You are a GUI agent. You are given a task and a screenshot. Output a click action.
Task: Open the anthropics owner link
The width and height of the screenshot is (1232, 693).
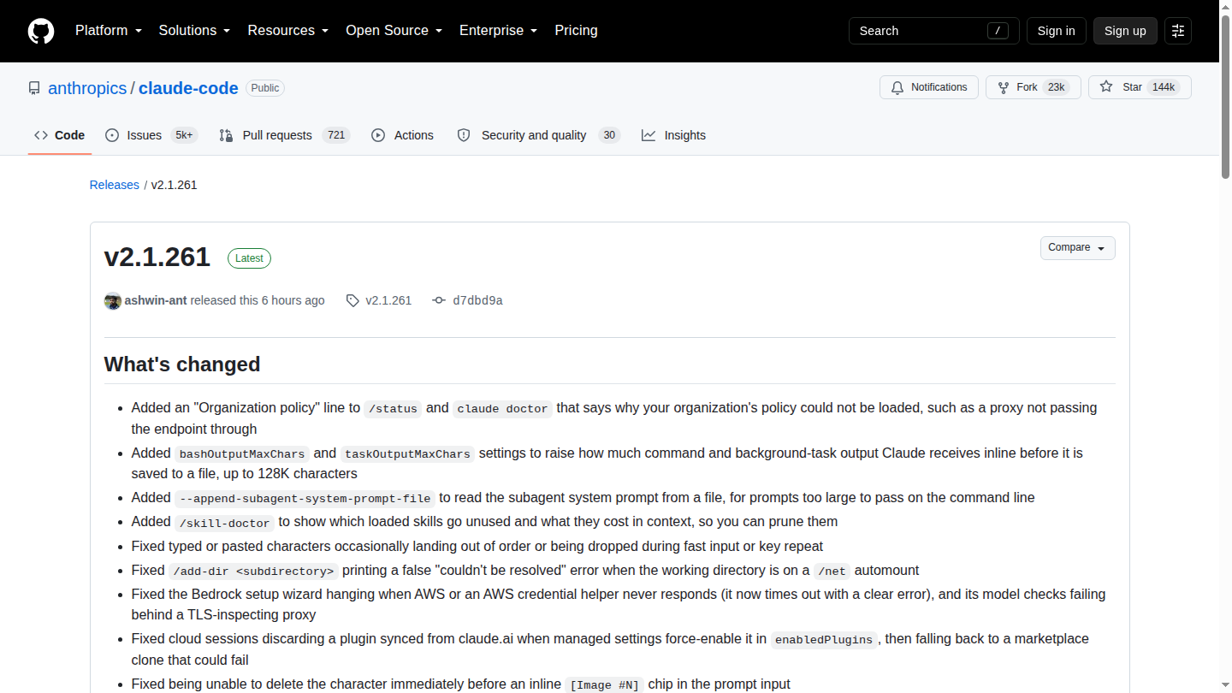(87, 88)
